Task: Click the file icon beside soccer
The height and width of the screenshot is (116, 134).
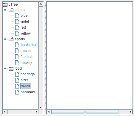Action: pyautogui.click(x=17, y=51)
